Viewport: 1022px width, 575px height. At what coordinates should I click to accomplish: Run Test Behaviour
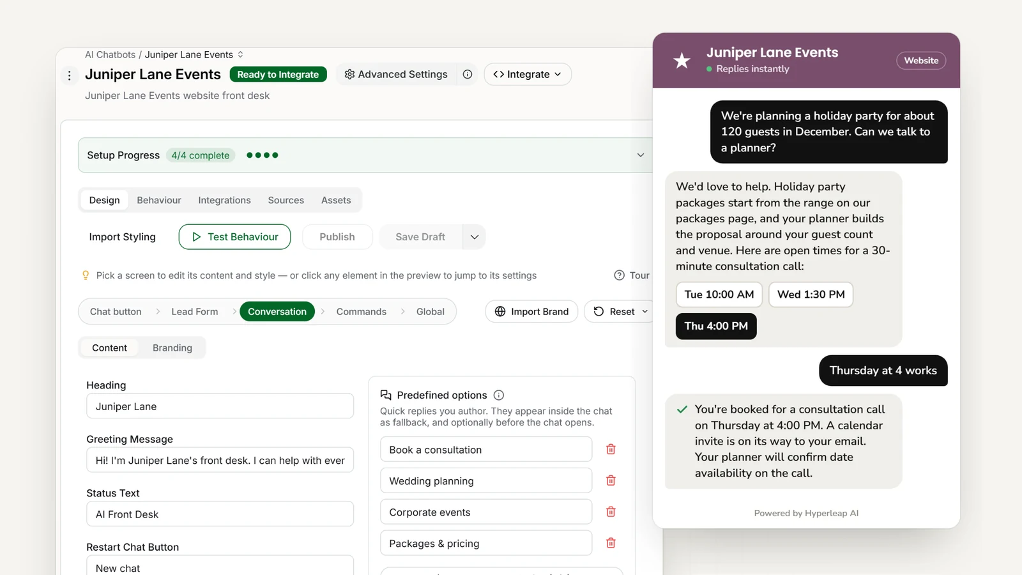[234, 237]
